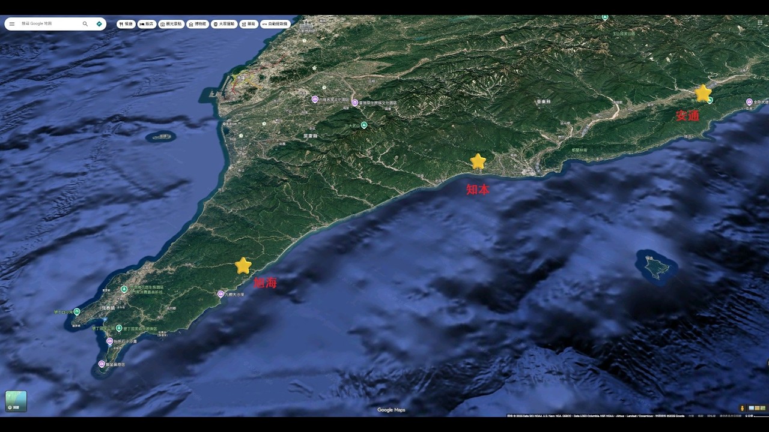Image resolution: width=769 pixels, height=432 pixels.
Task: Click the magnifier search icon
Action: tap(85, 24)
